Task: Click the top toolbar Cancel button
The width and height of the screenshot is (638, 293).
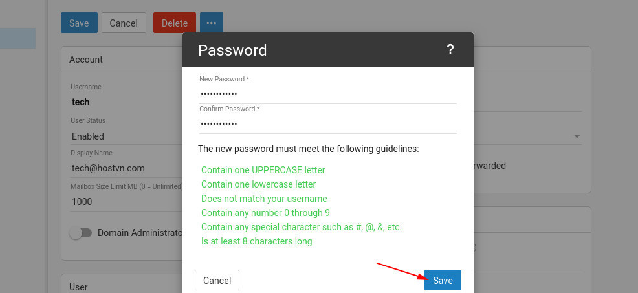Action: click(124, 23)
